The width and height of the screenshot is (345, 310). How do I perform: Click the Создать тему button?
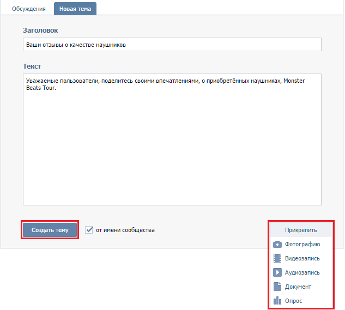[50, 230]
